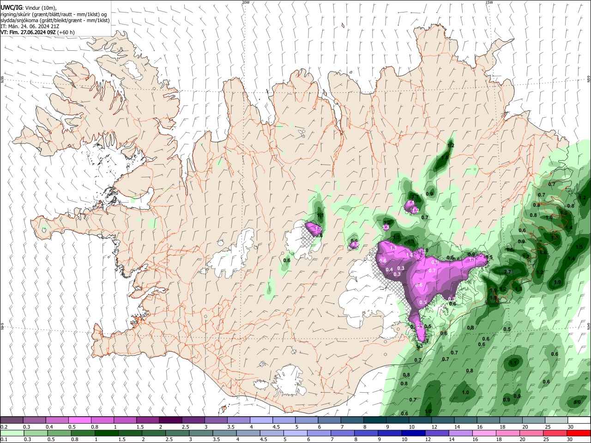
Task: Select the white 30 swatch ending the top legend row
Action: click(x=579, y=420)
